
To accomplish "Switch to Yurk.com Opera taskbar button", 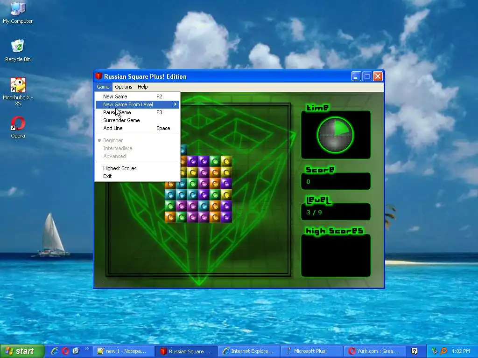I will 374,351.
